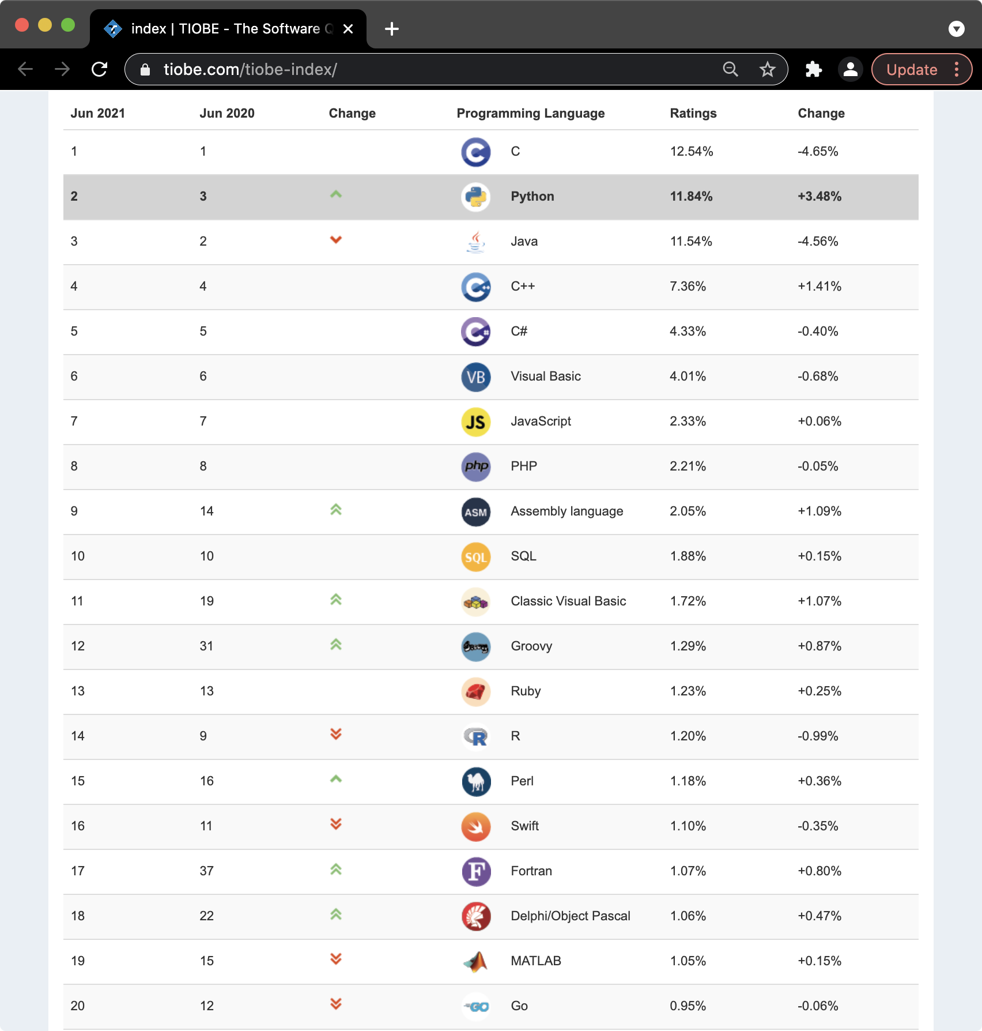Click the Java coffee cup logo
This screenshot has width=982, height=1031.
pyautogui.click(x=476, y=242)
